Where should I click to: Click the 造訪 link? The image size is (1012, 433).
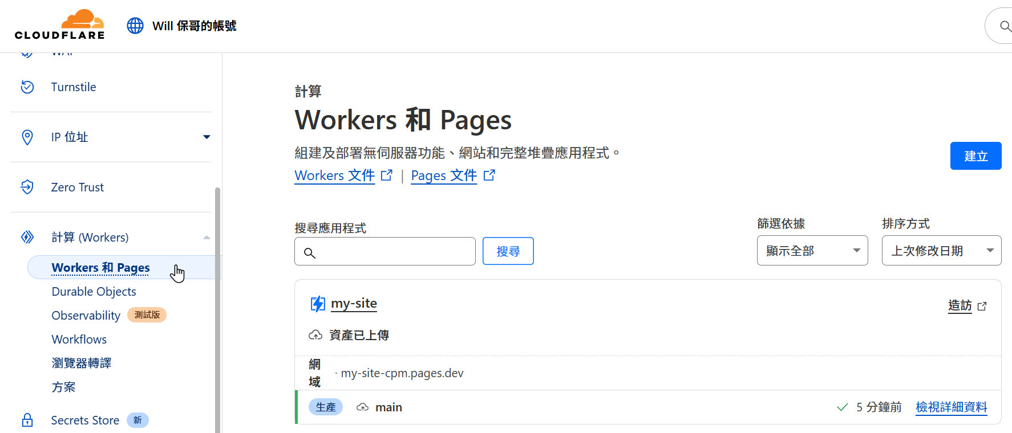pos(960,306)
